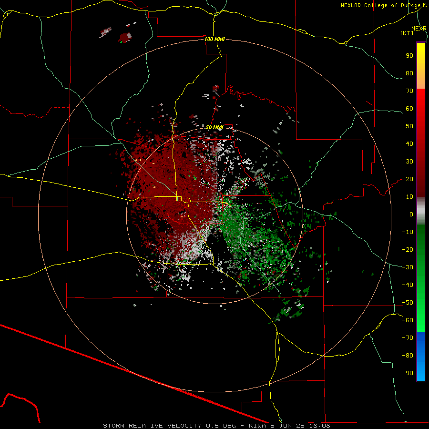Click the -90 value on the velocity scale
This screenshot has height=429, width=429.
(408, 373)
